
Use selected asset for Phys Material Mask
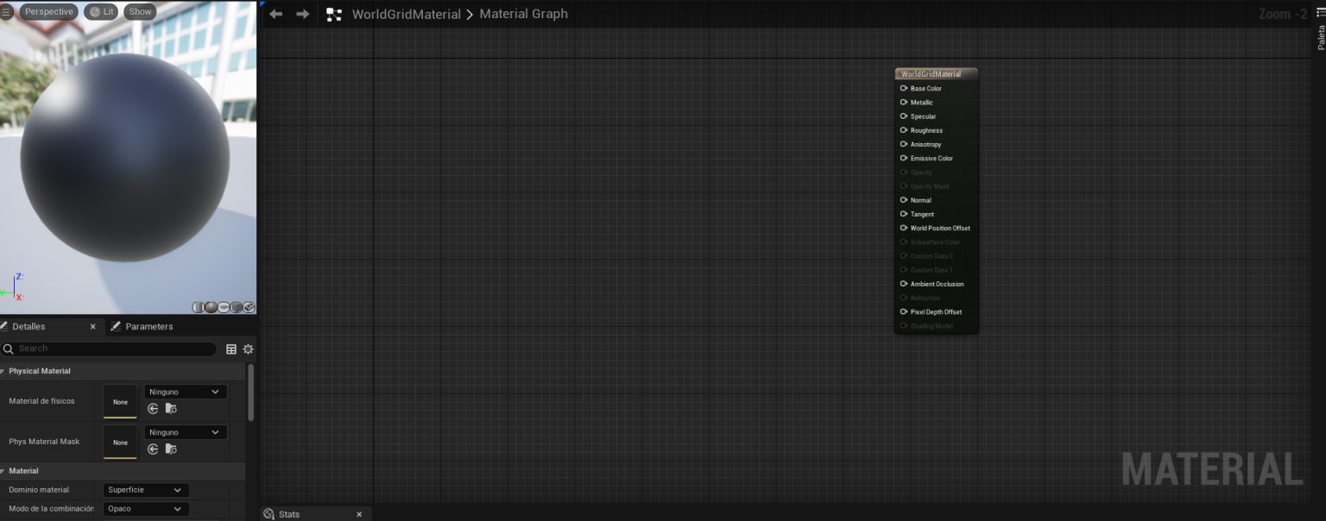153,449
